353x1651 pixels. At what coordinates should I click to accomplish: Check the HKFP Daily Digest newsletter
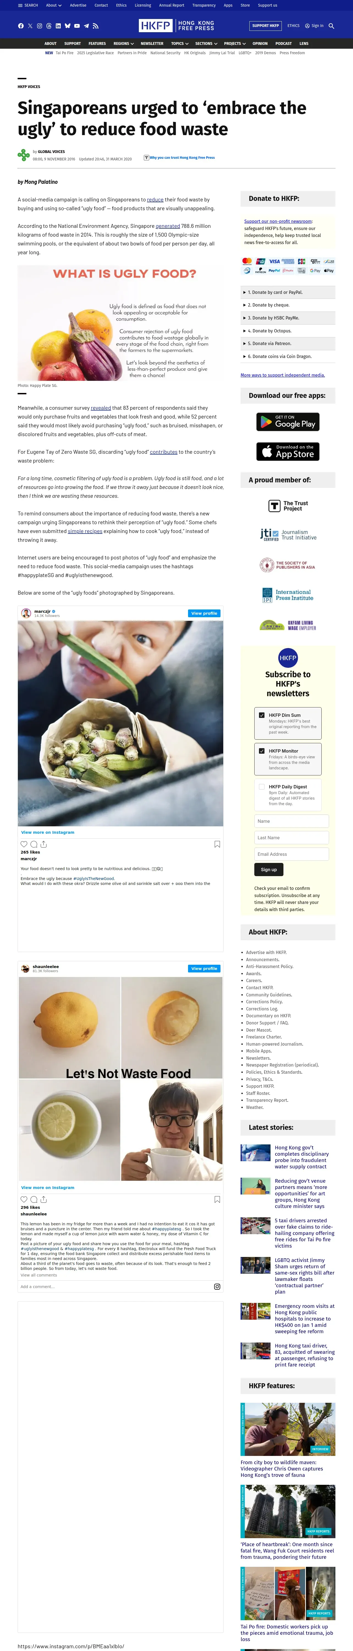(261, 786)
